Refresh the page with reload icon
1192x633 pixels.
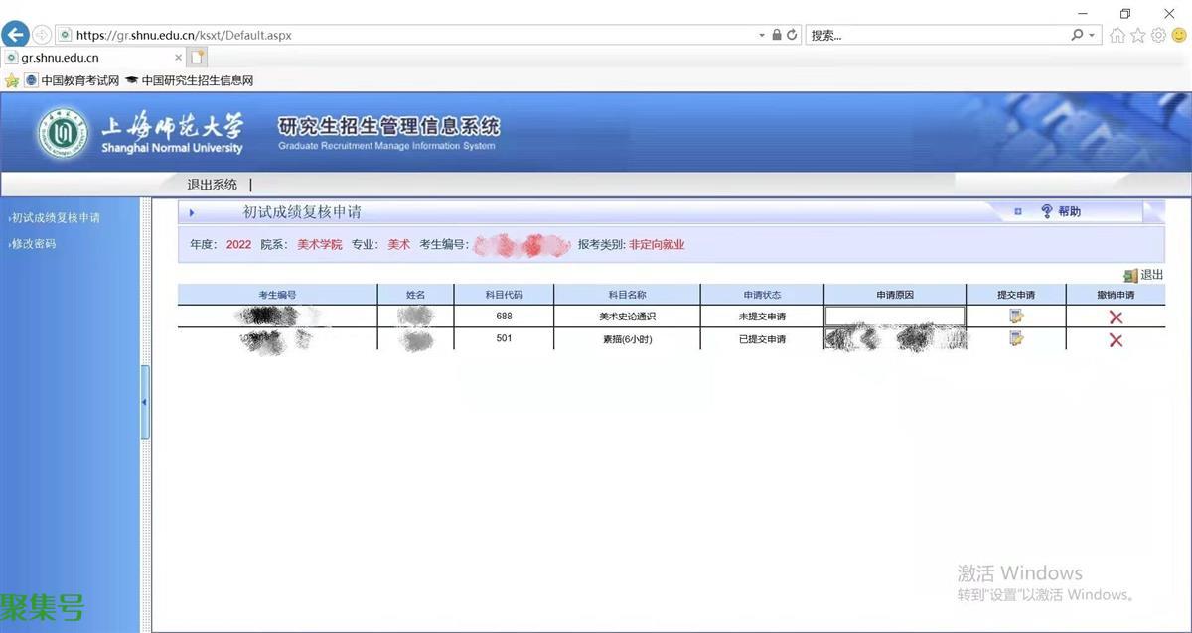click(x=792, y=35)
